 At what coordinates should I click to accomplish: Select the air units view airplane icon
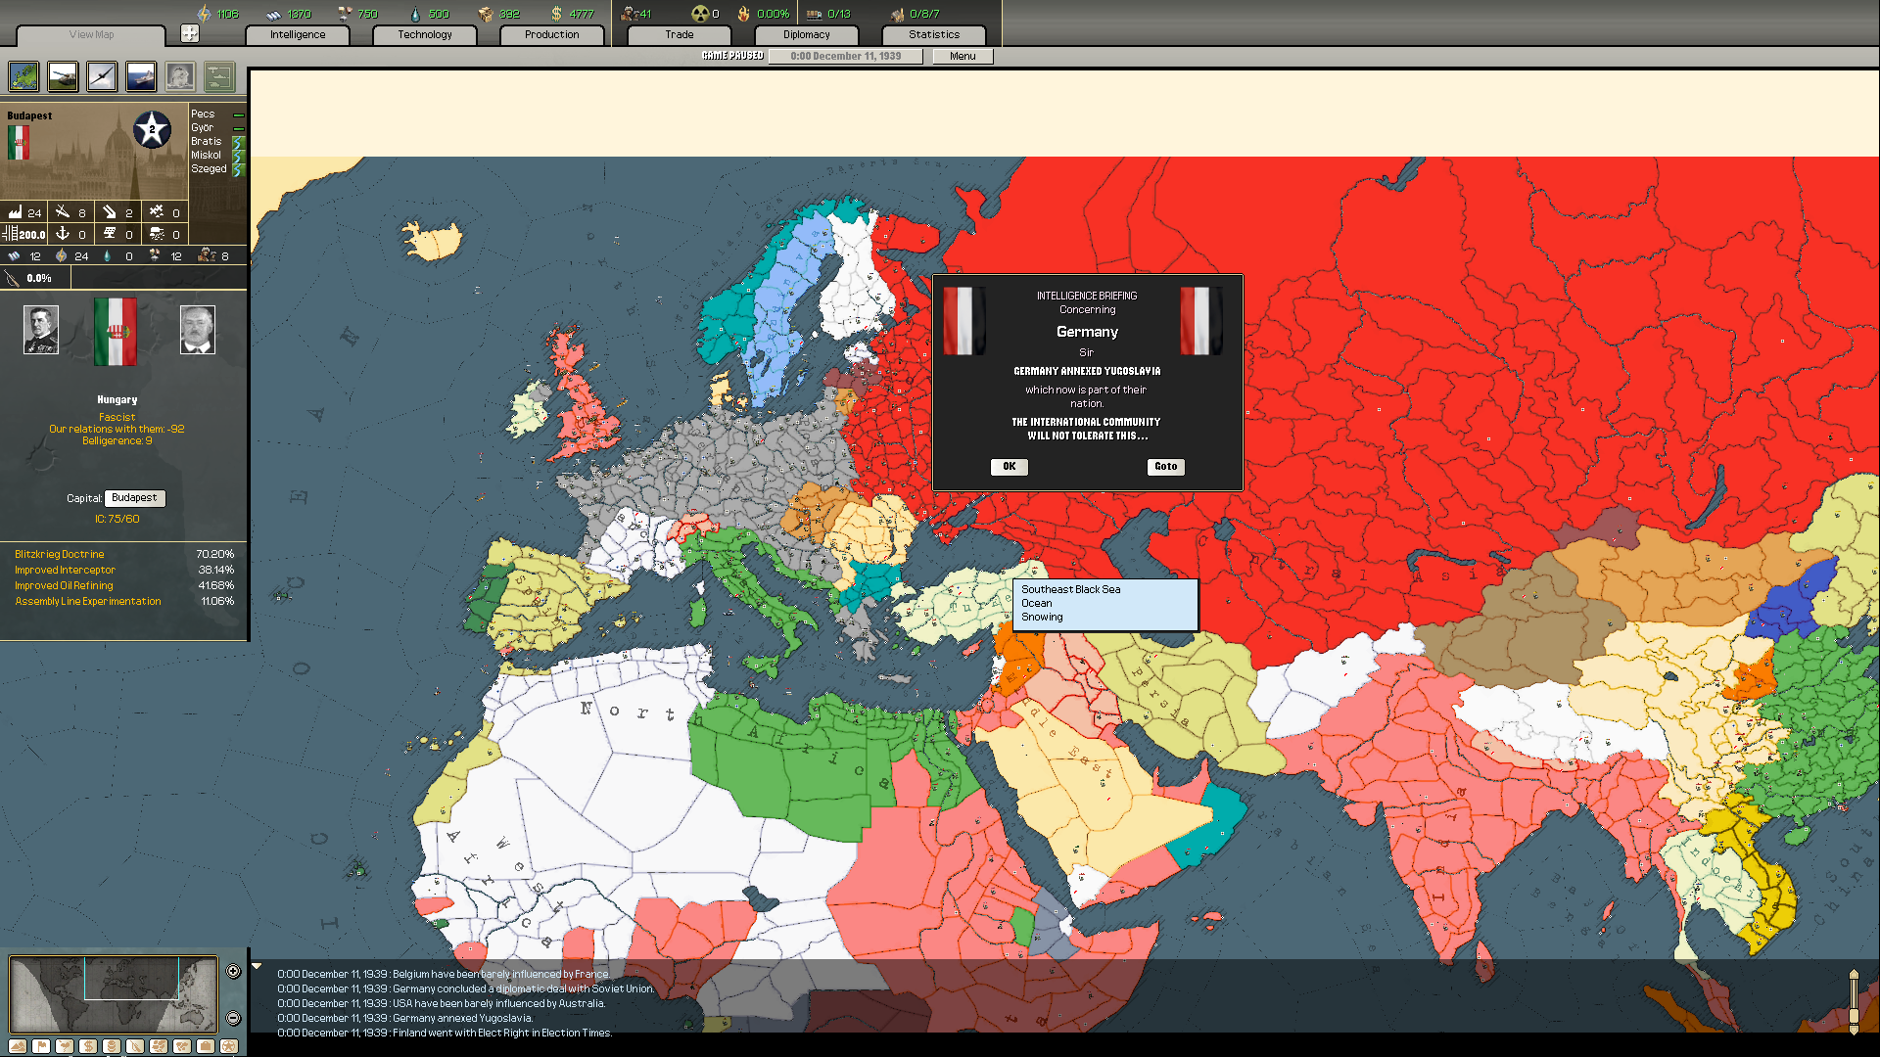(102, 77)
